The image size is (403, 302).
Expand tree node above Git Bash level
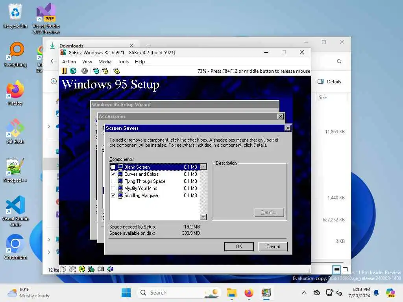click(x=49, y=126)
